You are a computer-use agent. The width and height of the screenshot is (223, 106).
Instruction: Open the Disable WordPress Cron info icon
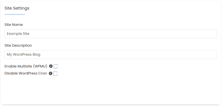click(x=51, y=73)
